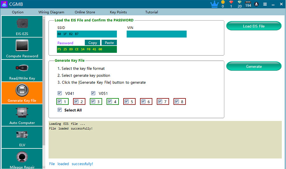
Task: Open the Mileage Repair gauge icon
Action: click(22, 157)
